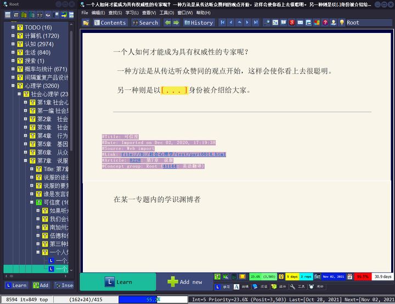Viewport: 395px width, 304px height.
Task: Click the red question mark help icon
Action: (325, 22)
